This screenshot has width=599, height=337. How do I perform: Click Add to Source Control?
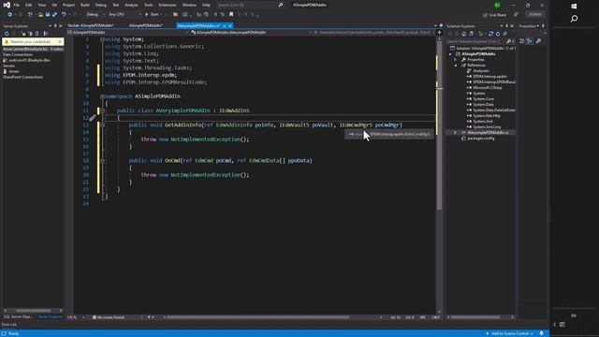tap(509, 333)
